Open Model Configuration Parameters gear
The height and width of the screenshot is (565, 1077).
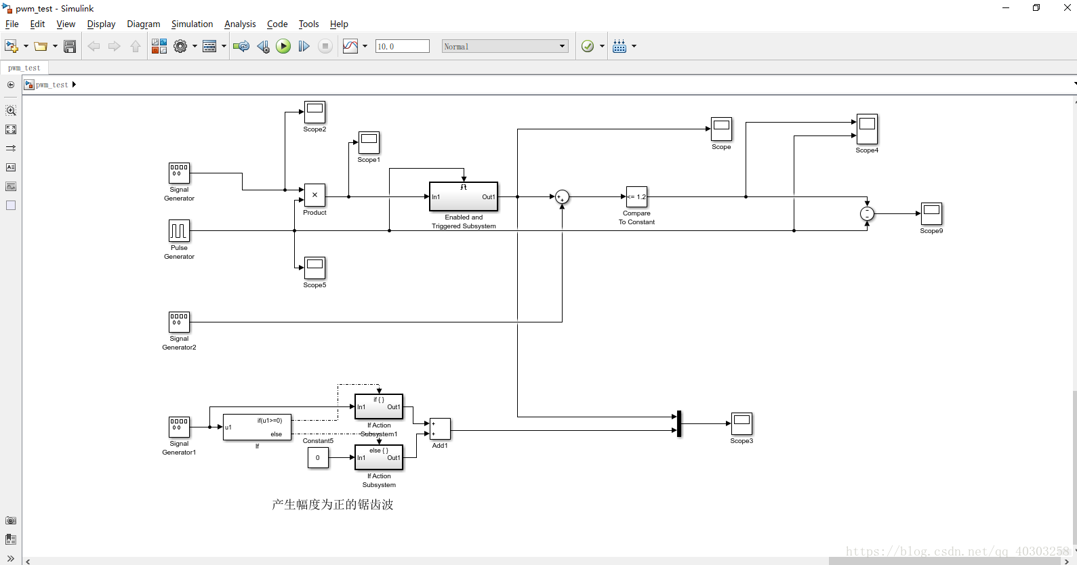180,46
